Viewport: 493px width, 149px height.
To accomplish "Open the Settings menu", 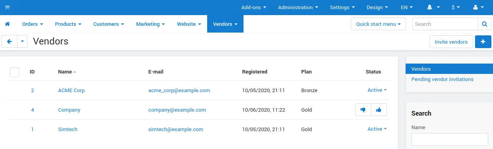I will pyautogui.click(x=343, y=8).
